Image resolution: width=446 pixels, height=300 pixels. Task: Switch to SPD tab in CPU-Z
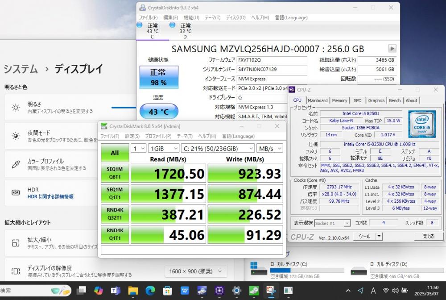tap(358, 100)
